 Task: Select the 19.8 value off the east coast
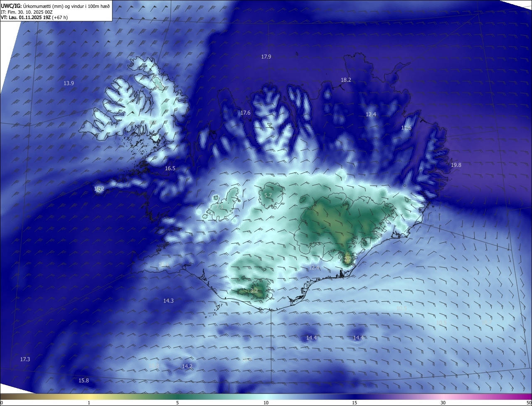pos(456,165)
